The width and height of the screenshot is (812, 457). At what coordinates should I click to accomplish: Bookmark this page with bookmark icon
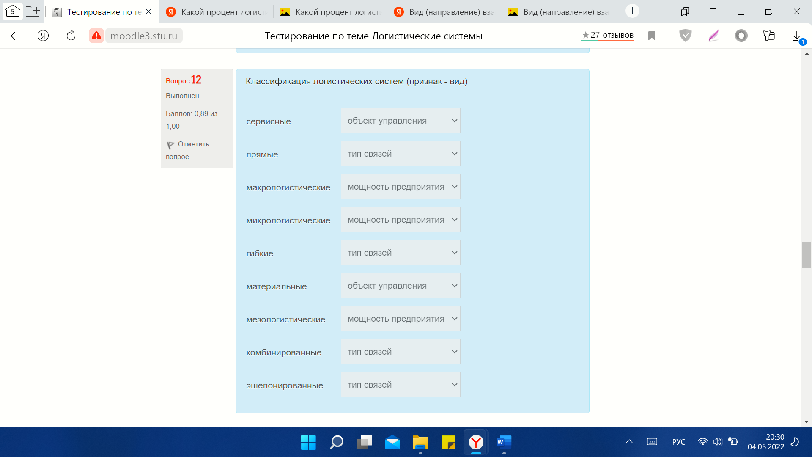coord(652,36)
